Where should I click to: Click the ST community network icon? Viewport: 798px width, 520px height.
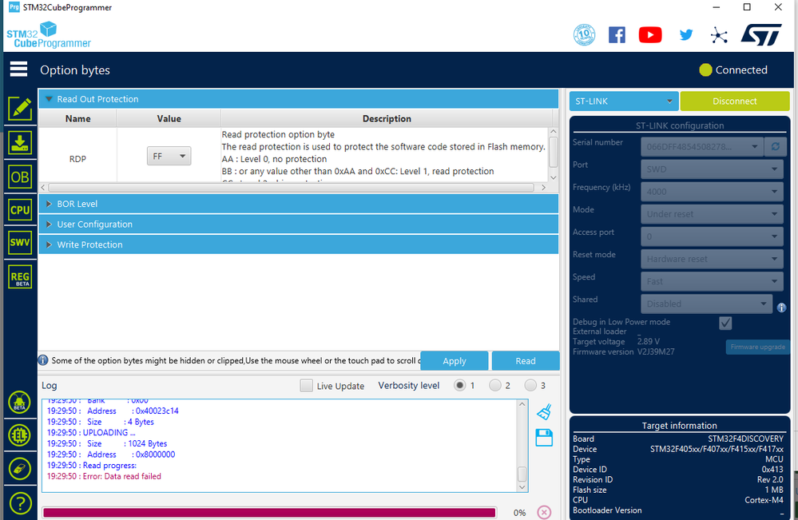[x=719, y=35]
